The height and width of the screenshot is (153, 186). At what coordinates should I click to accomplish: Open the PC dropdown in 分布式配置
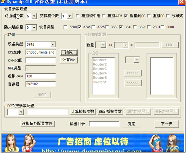pyautogui.click(x=125, y=45)
